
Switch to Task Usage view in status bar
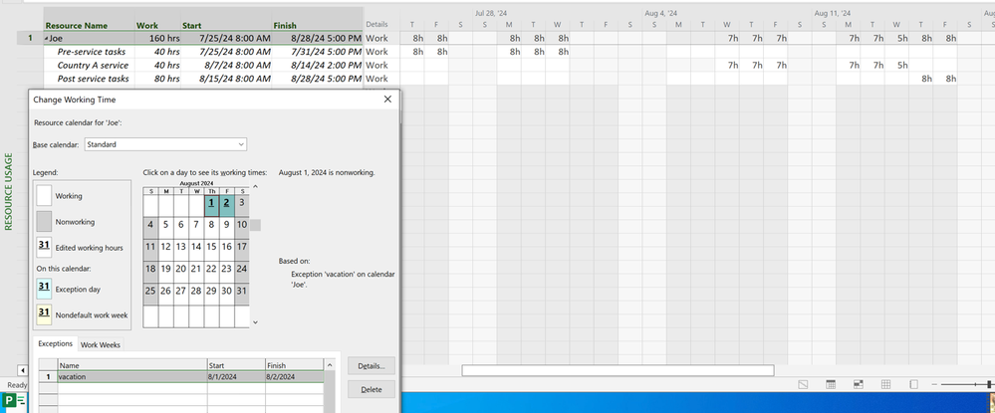(x=830, y=384)
